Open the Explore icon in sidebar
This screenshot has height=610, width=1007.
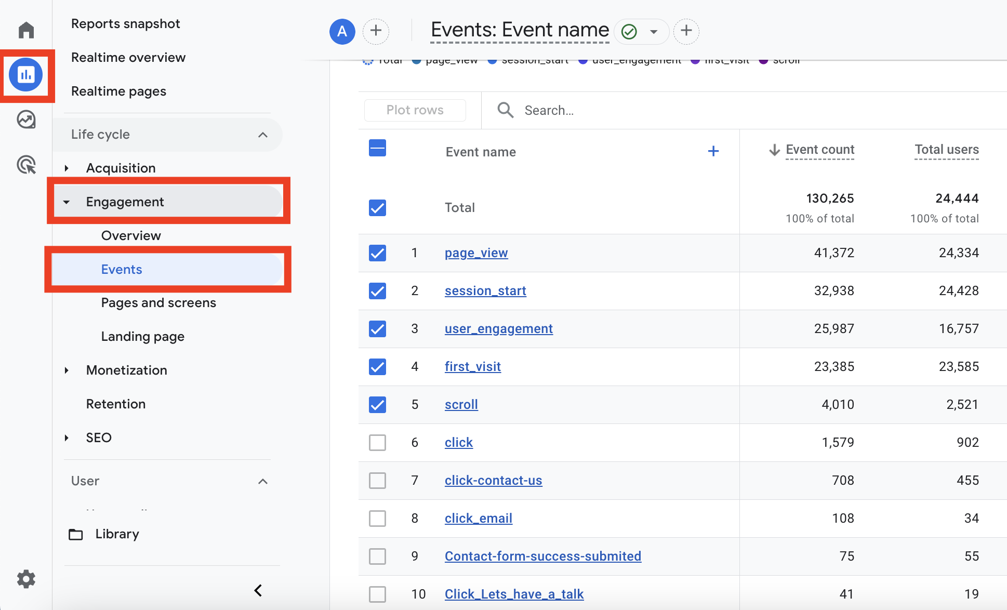coord(26,120)
